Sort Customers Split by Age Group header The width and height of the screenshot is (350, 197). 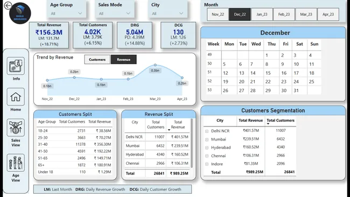point(47,122)
